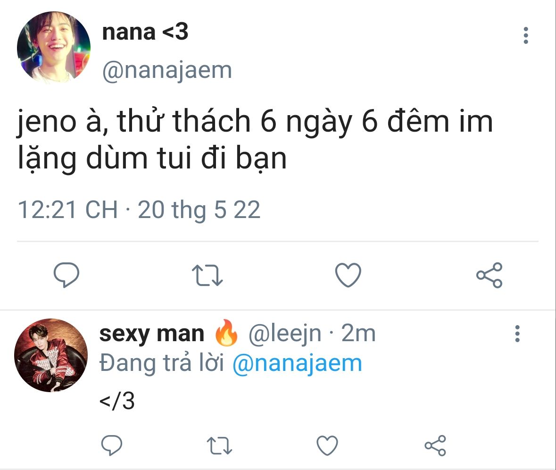Reply to the main nana tweet
This screenshot has width=556, height=470.
66,275
